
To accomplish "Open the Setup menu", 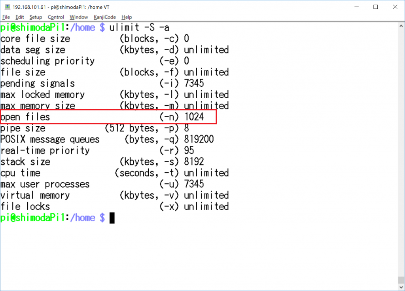I will pyautogui.click(x=36, y=17).
